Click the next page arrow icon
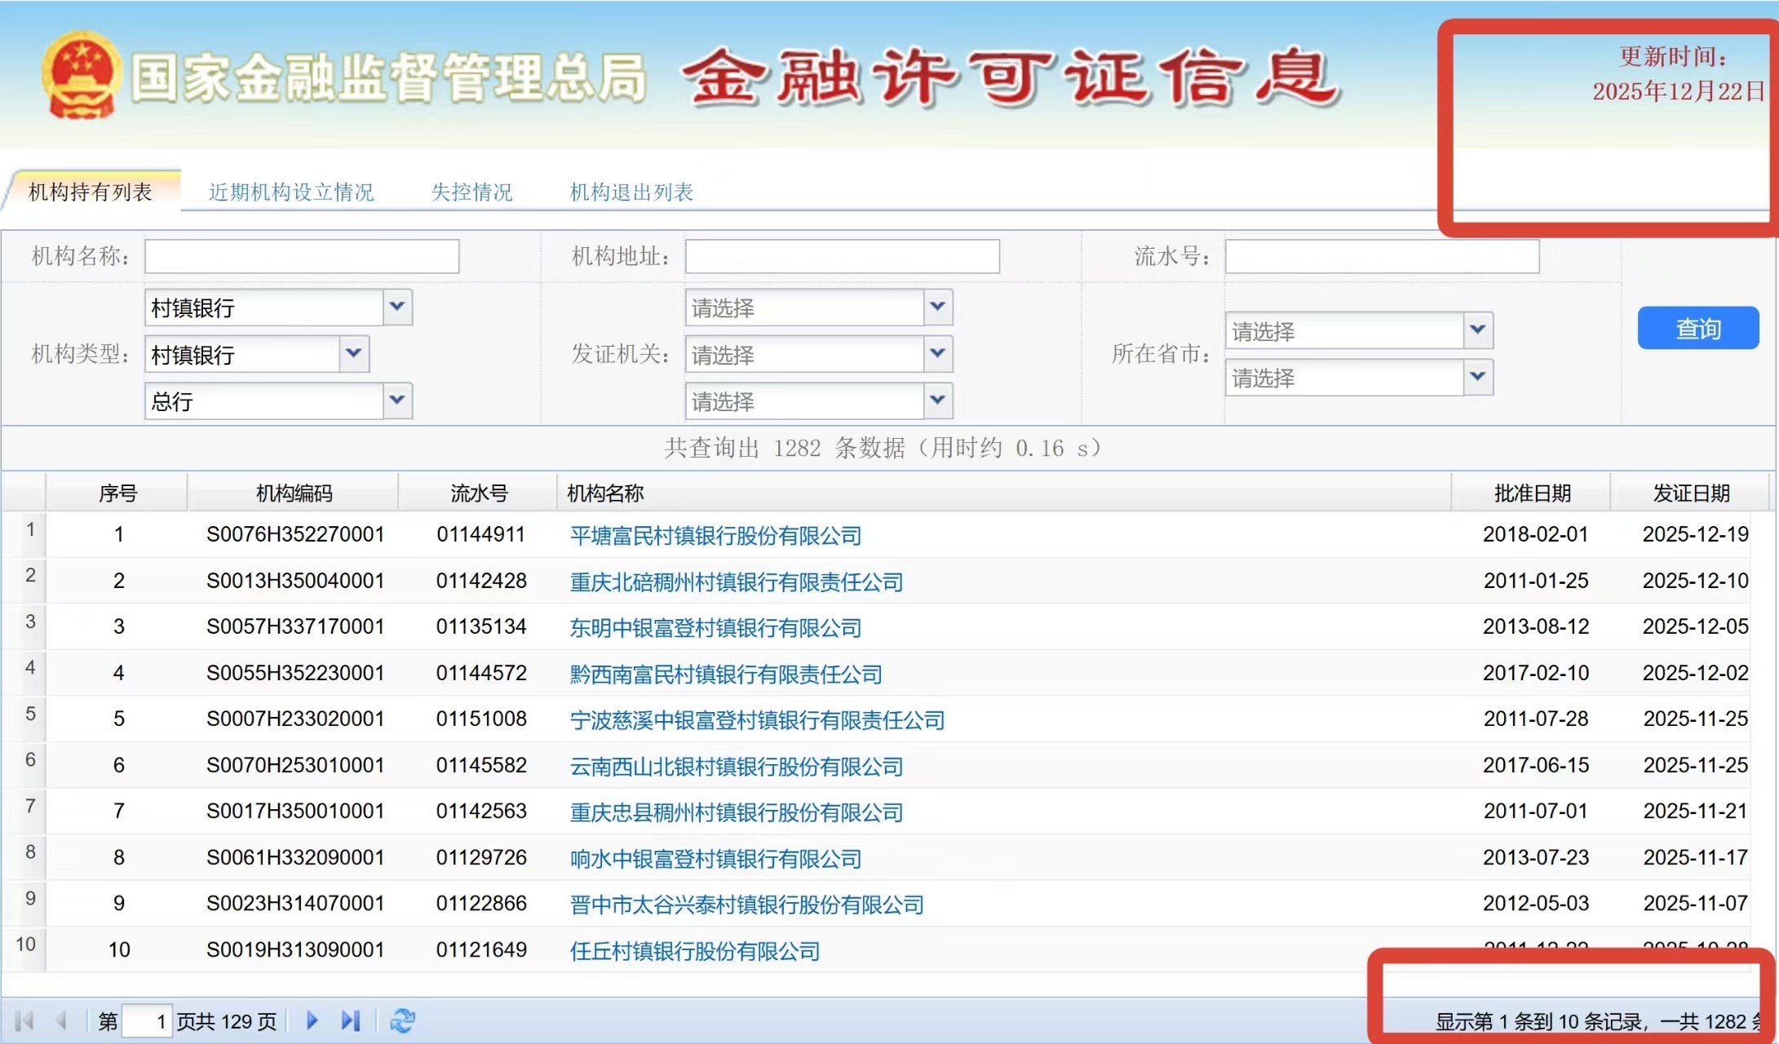The image size is (1779, 1044). coord(312,1020)
